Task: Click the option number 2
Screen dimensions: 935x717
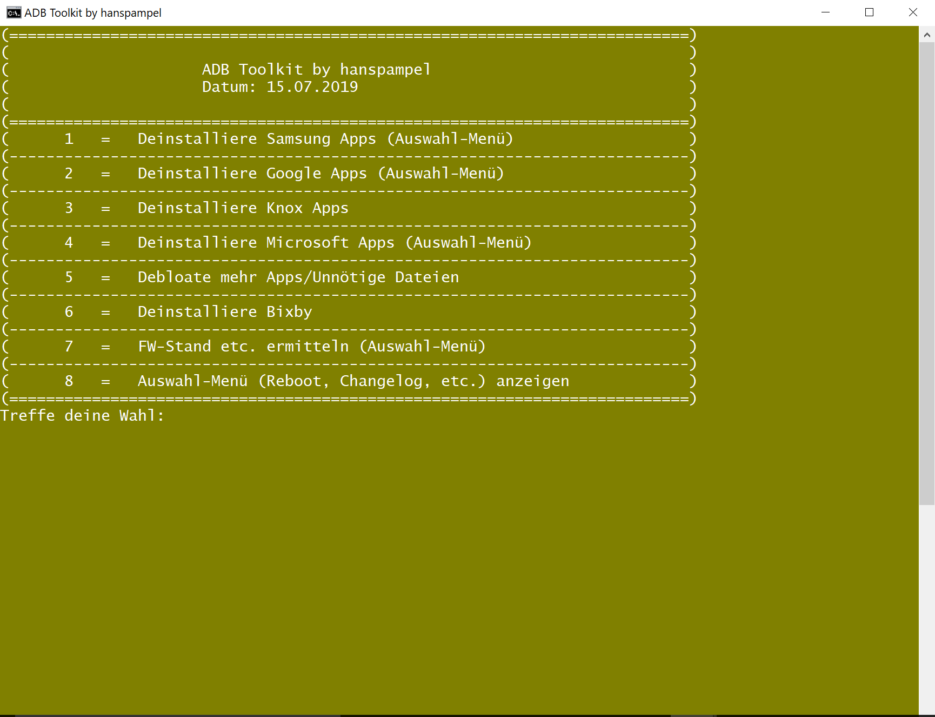Action: pyautogui.click(x=69, y=174)
